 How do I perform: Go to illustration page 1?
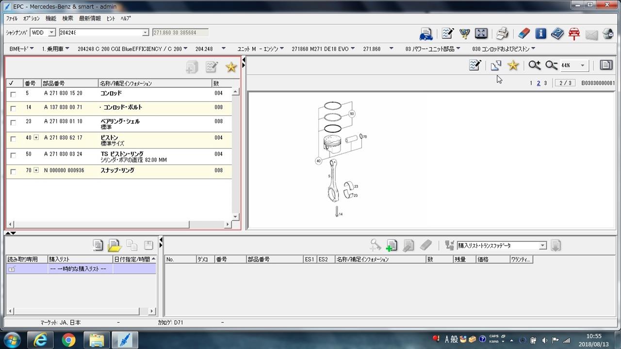coord(531,83)
